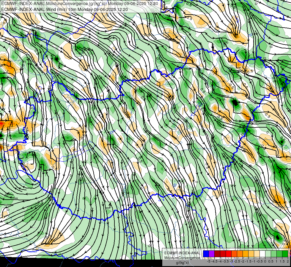
Task: Click the legend value -4.5
Action: click(x=215, y=261)
